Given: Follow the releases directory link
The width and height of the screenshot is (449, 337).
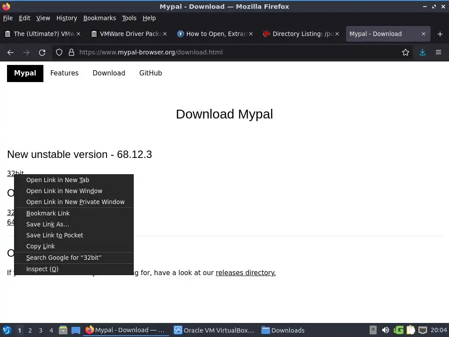Looking at the screenshot, I should point(246,273).
